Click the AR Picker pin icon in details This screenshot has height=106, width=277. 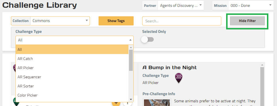pyautogui.click(x=179, y=78)
